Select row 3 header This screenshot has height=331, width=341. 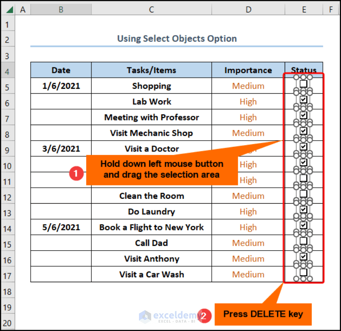click(x=8, y=54)
